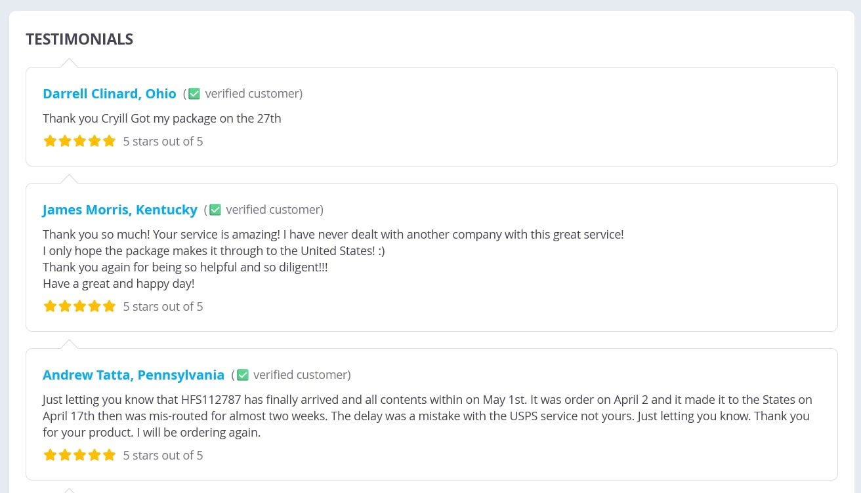Click the first star in Darrell Clinard's rating
Viewport: 861px width, 493px height.
[x=50, y=141]
